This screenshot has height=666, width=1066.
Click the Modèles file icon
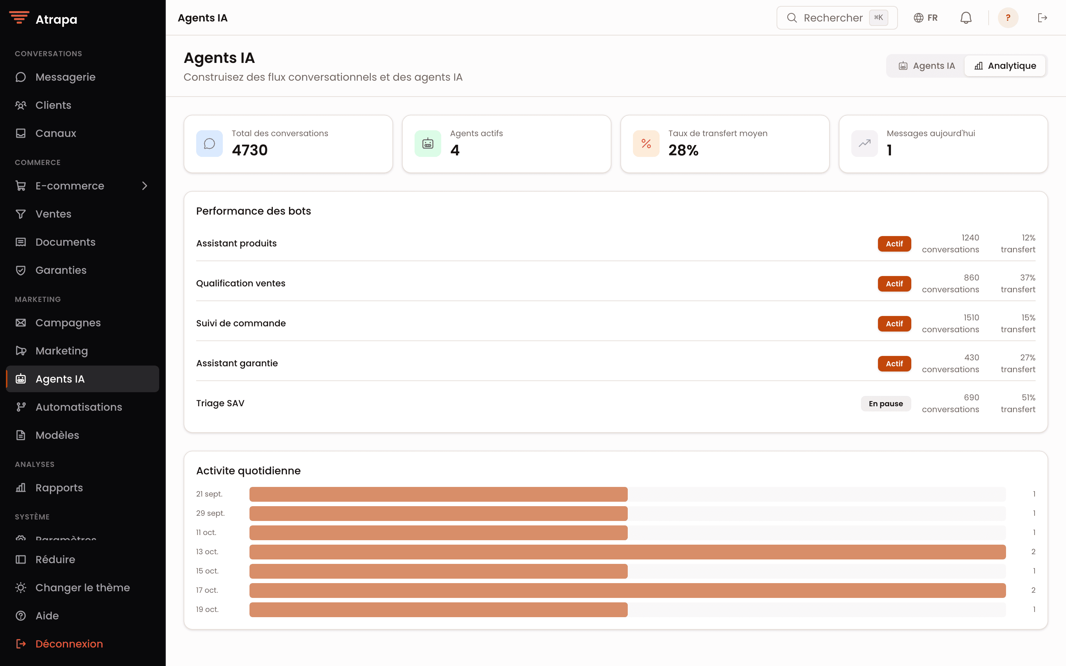coord(21,435)
